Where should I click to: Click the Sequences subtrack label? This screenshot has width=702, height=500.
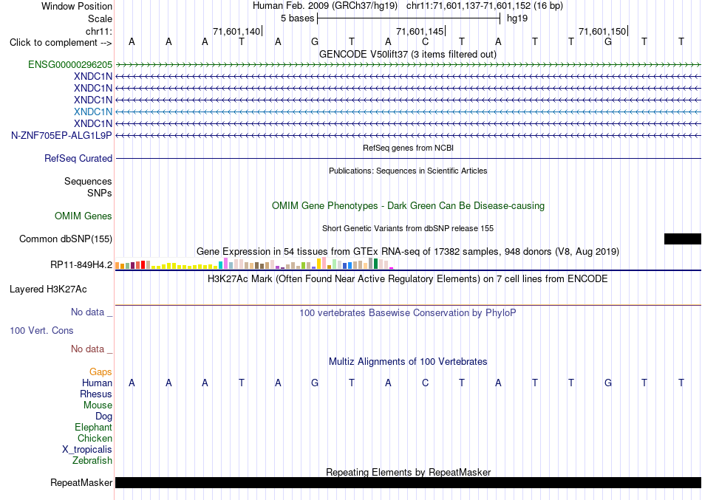pos(88,181)
